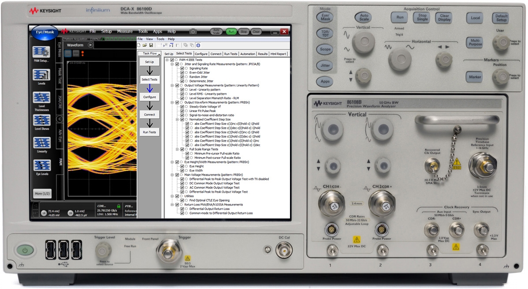Click the Level Thicknesses icon
Image resolution: width=528 pixels, height=289 pixels.
pos(41,98)
